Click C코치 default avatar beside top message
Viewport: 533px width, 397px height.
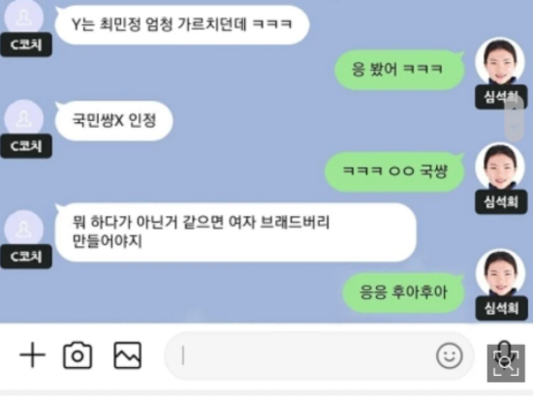click(24, 17)
